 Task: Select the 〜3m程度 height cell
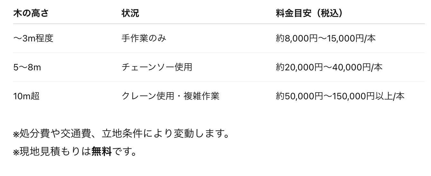point(33,39)
